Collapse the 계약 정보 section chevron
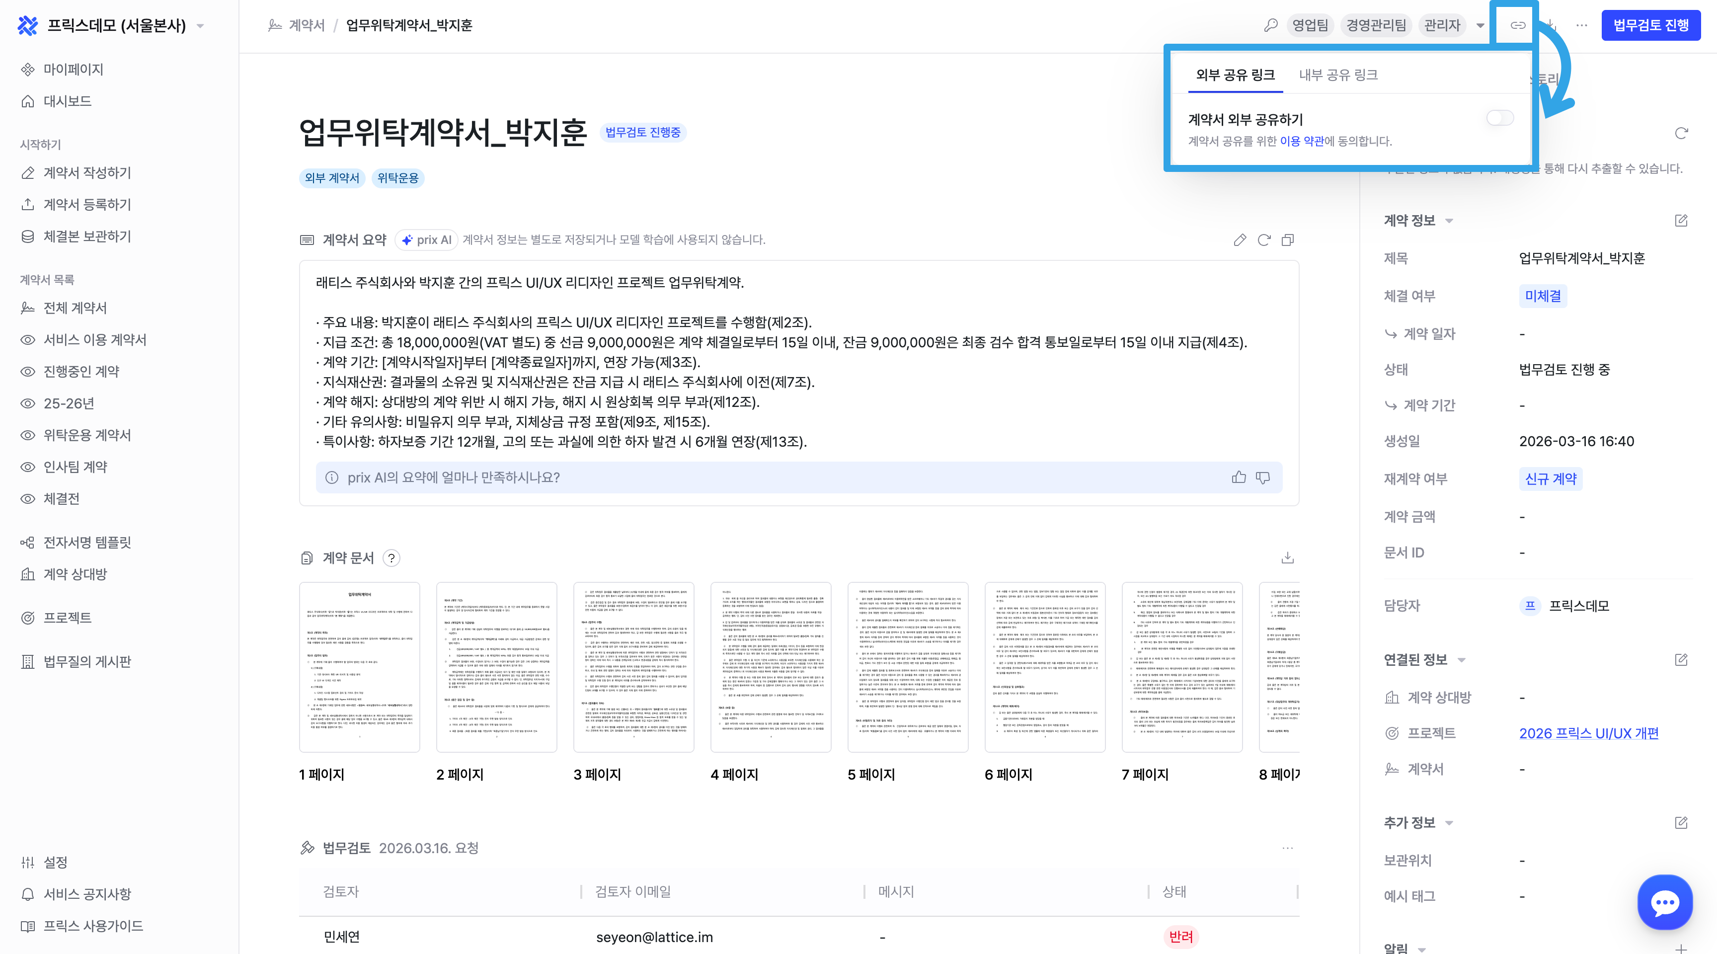Image resolution: width=1717 pixels, height=954 pixels. 1449,221
